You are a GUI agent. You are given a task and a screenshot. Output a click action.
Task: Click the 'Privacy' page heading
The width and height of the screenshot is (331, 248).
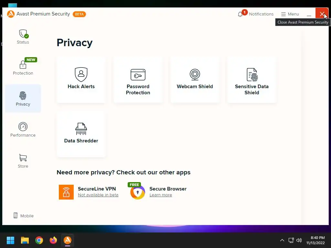click(x=75, y=43)
